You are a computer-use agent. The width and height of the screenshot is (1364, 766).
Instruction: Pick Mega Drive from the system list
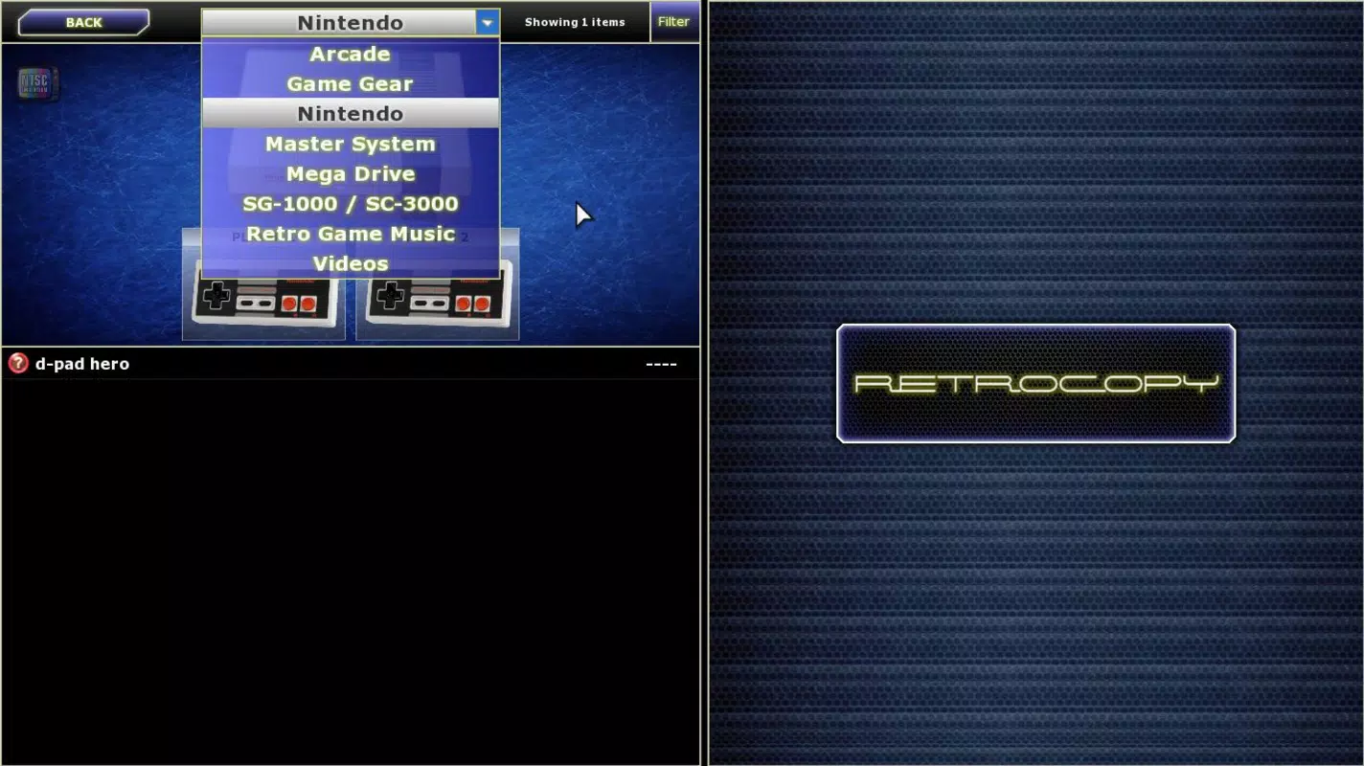click(x=351, y=173)
